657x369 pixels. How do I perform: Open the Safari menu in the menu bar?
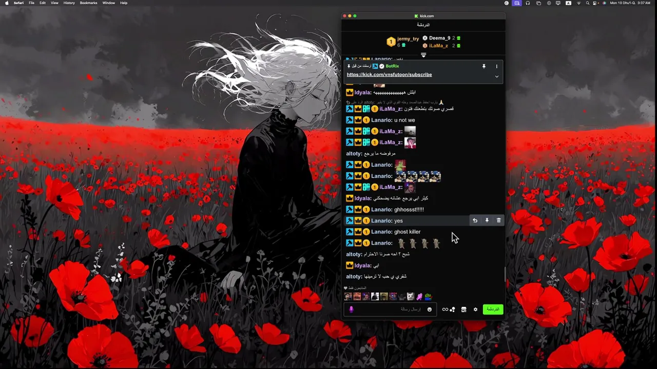[x=18, y=3]
